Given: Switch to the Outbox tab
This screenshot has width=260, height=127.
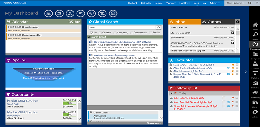Looking at the screenshot, I should click(x=219, y=22).
